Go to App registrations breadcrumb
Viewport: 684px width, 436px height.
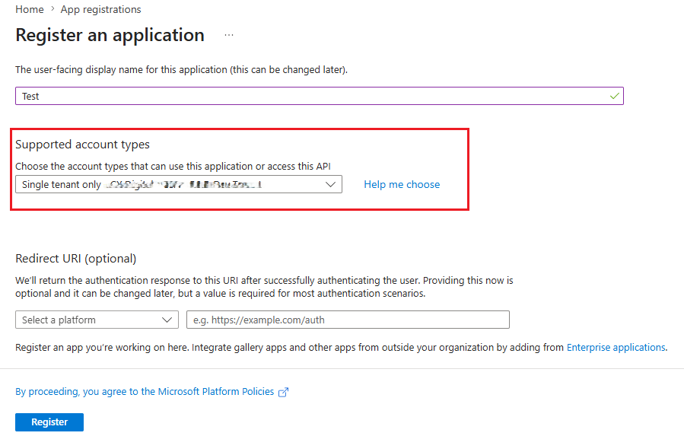pos(100,9)
